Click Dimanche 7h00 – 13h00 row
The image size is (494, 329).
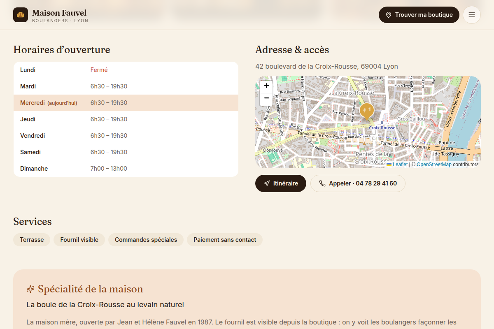point(126,169)
